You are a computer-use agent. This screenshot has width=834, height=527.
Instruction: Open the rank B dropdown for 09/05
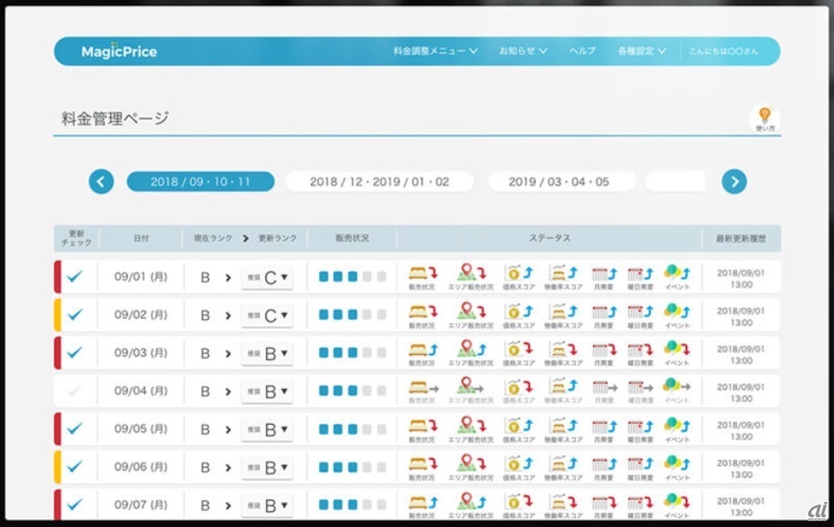point(267,429)
